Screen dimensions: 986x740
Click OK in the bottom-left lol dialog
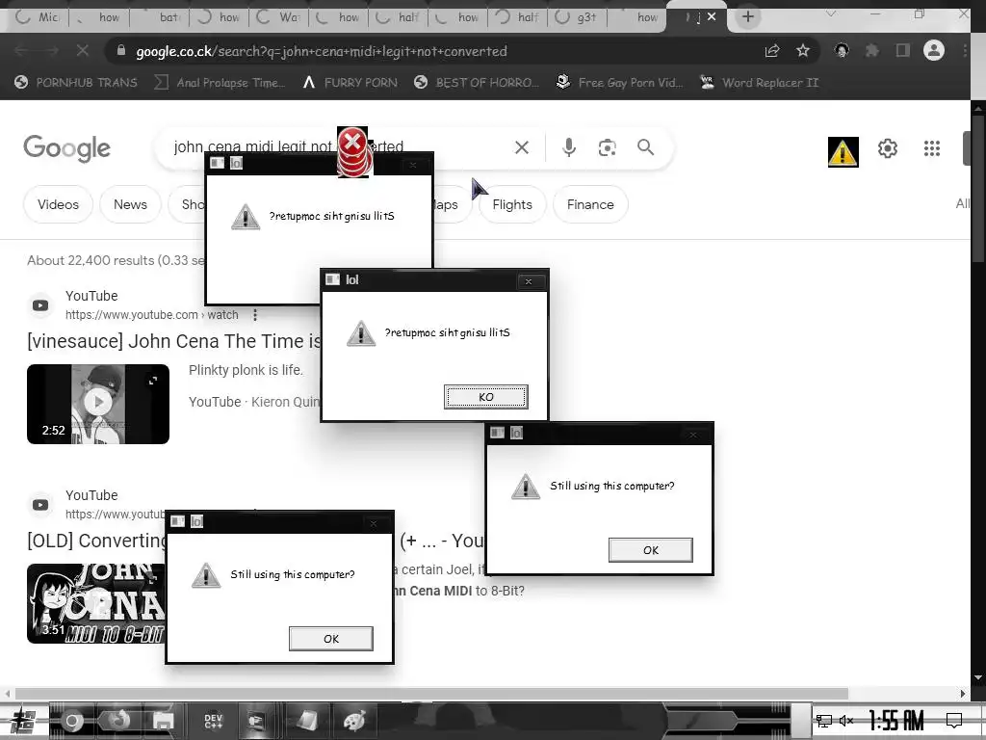[331, 639]
